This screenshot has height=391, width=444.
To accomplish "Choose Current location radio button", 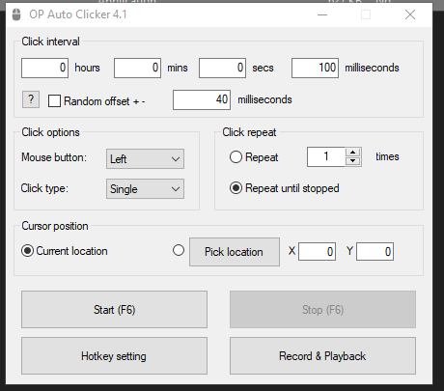I will [x=27, y=251].
